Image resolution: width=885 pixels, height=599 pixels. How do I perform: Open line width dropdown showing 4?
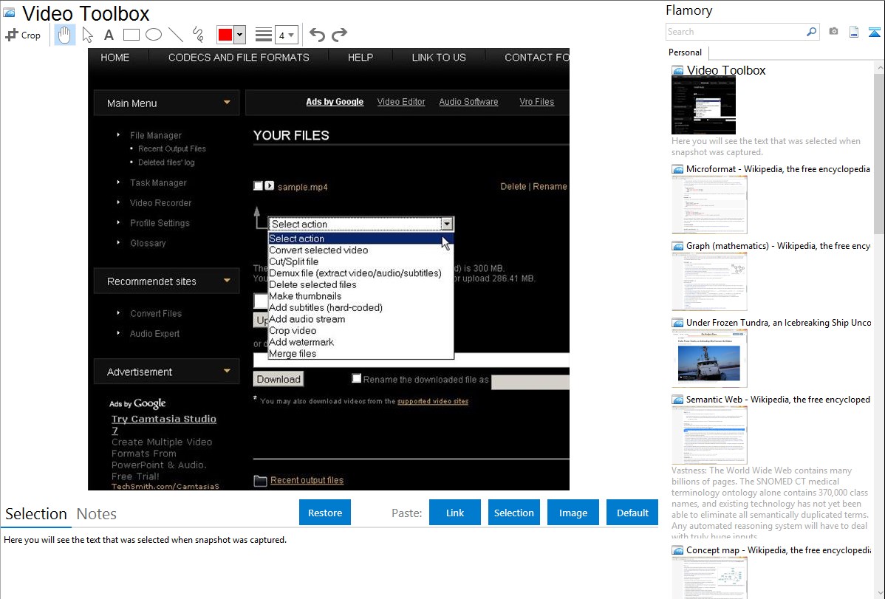point(286,35)
